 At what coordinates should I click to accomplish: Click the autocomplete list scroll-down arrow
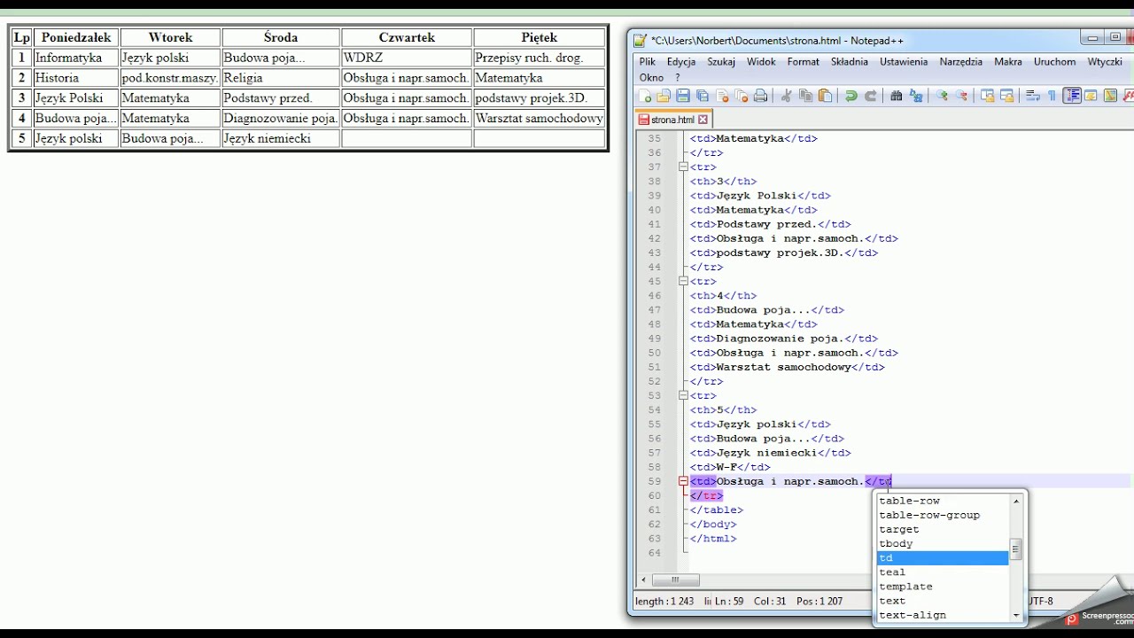[1016, 615]
